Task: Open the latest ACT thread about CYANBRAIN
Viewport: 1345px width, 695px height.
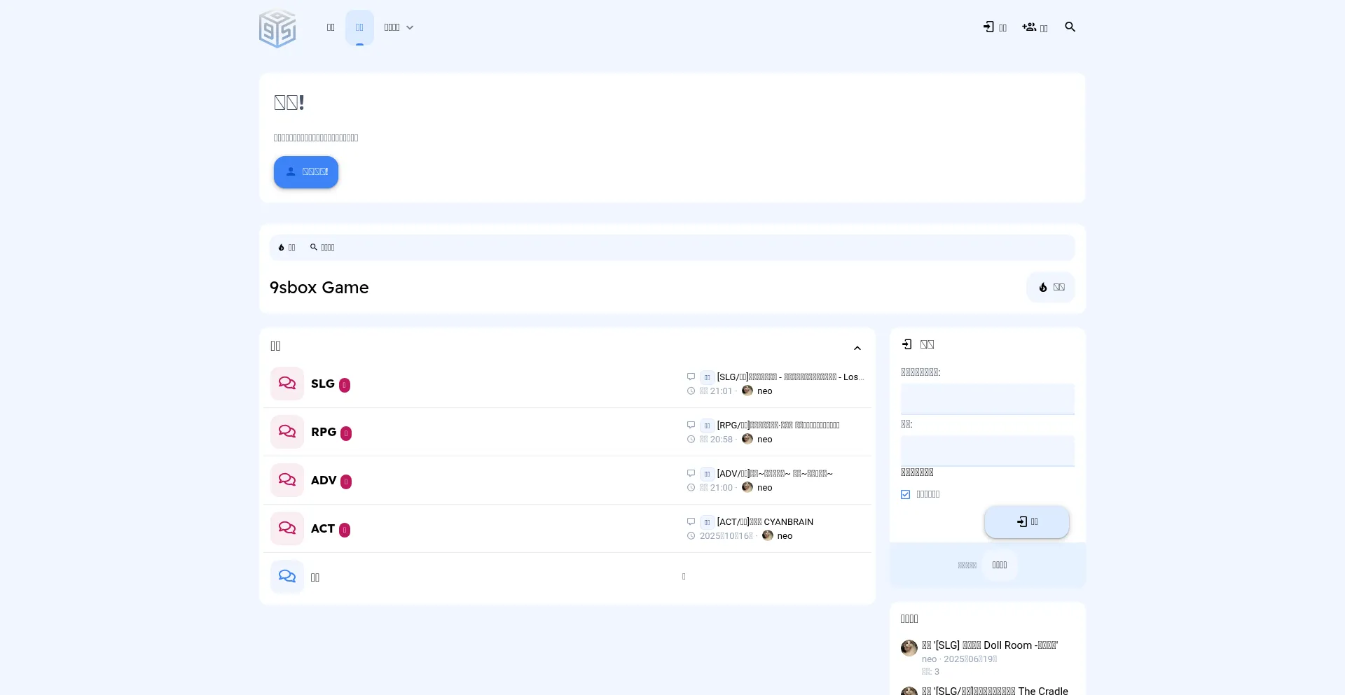Action: (764, 522)
